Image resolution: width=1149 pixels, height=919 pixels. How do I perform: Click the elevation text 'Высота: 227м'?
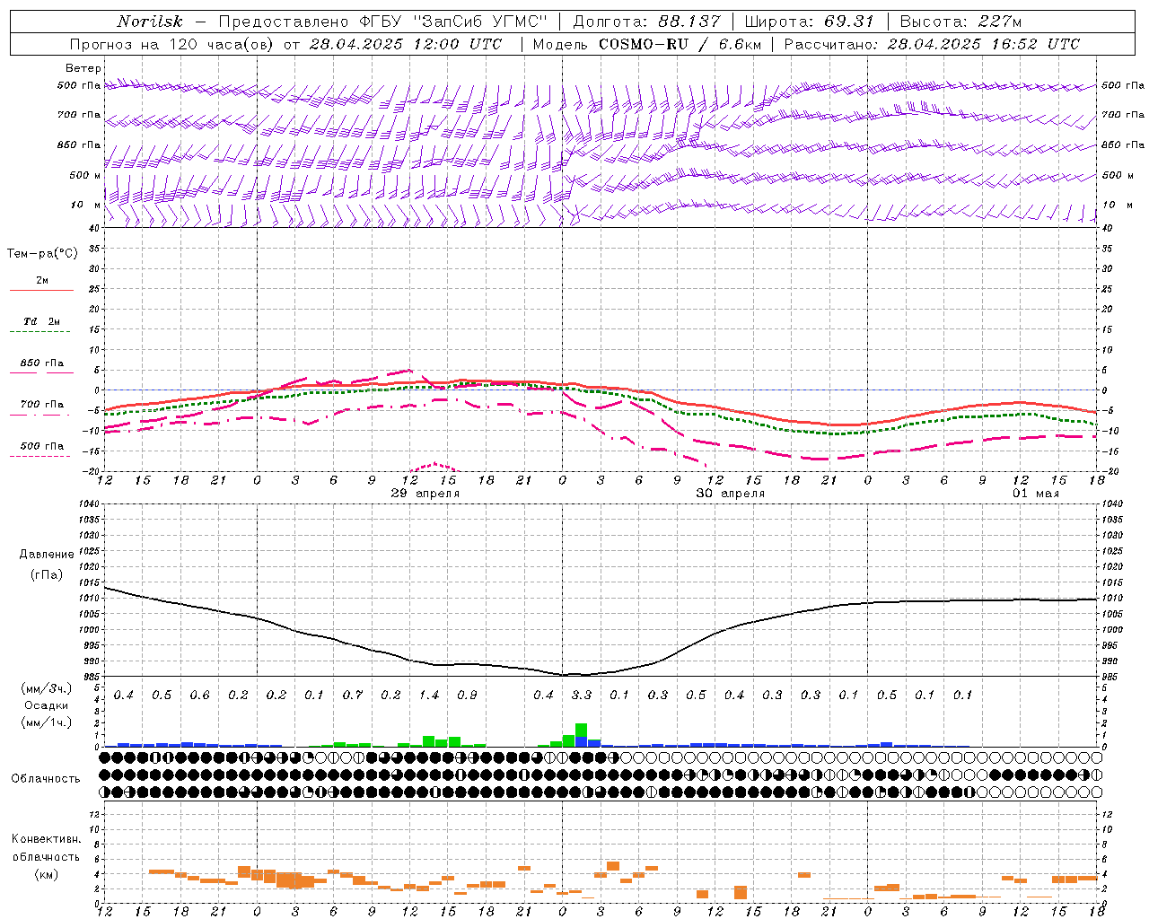pos(960,22)
